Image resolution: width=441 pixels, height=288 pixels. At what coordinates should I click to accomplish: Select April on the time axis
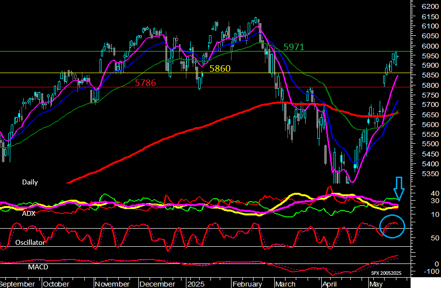(x=329, y=284)
